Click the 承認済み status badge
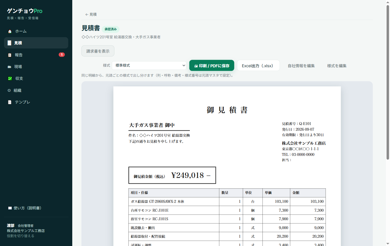Image resolution: width=390 pixels, height=246 pixels. click(x=111, y=29)
